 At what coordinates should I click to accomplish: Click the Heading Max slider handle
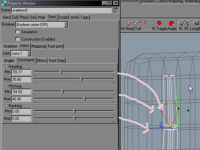pos(81,79)
